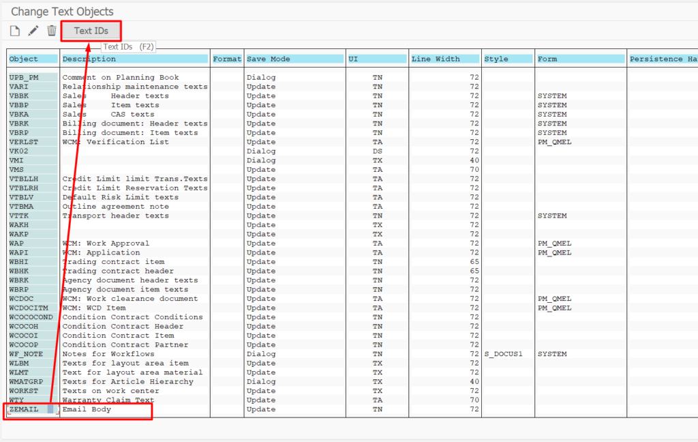698x442 pixels.
Task: Click the Delete trash can icon
Action: click(52, 31)
